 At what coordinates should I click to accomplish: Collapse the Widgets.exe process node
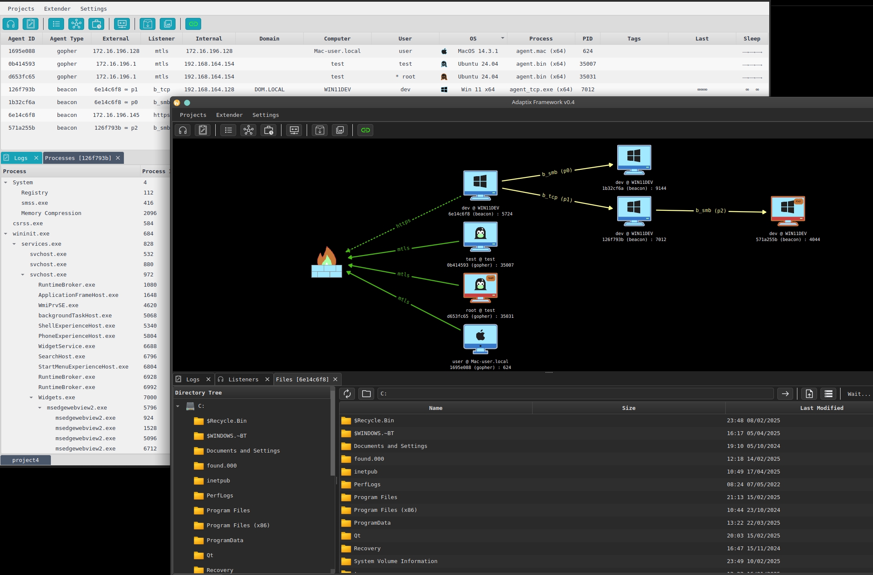tap(31, 398)
